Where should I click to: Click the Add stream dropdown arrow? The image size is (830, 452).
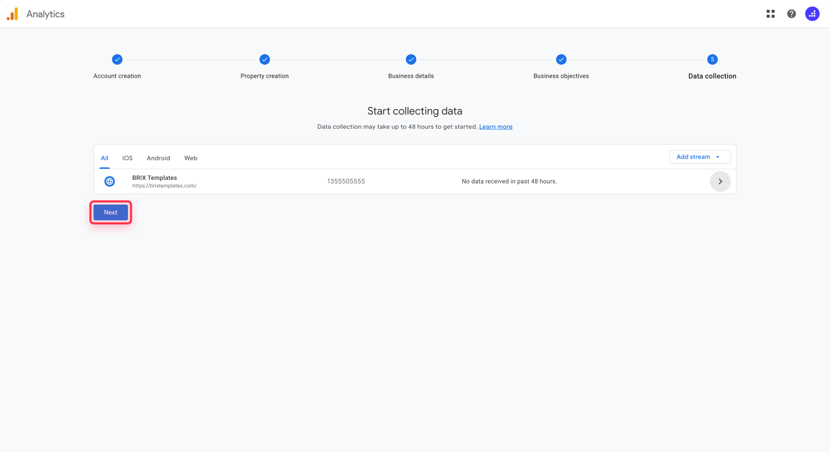(718, 157)
